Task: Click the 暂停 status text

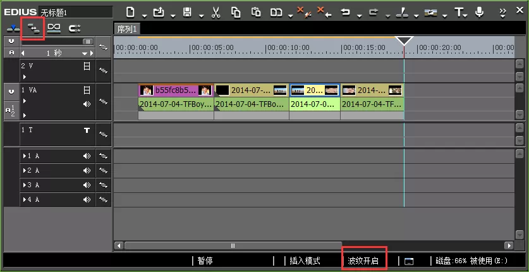Action: [x=205, y=261]
